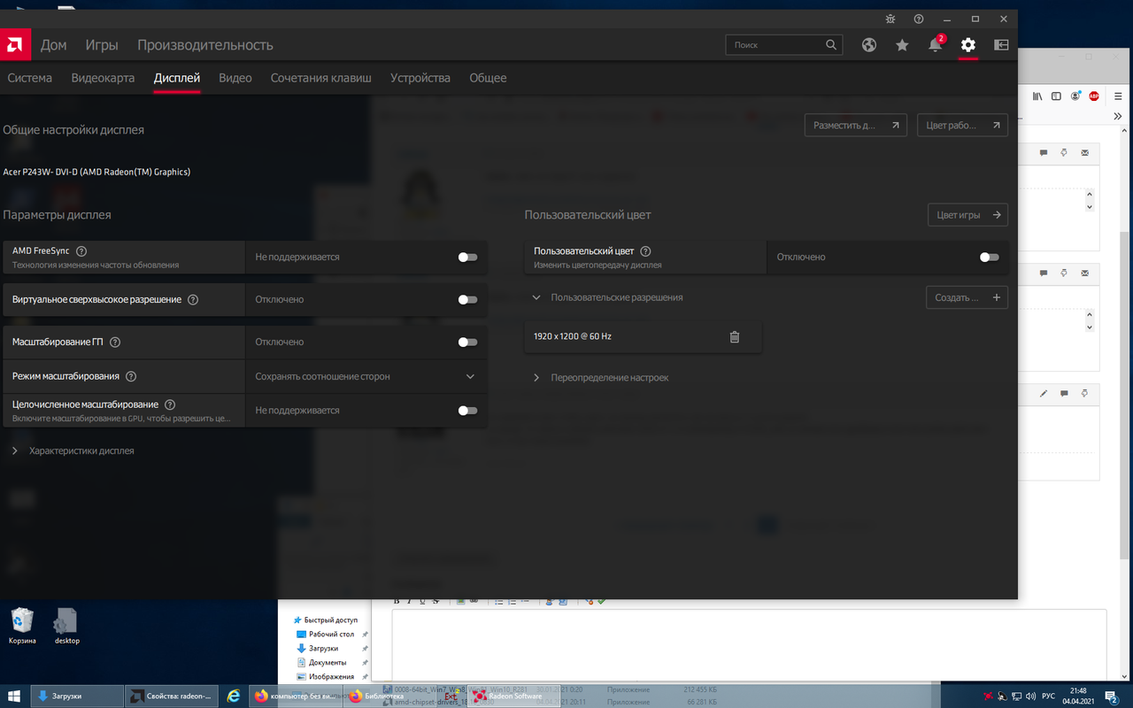Image resolution: width=1133 pixels, height=708 pixels.
Task: Switch to the Игры tab
Action: click(x=102, y=44)
